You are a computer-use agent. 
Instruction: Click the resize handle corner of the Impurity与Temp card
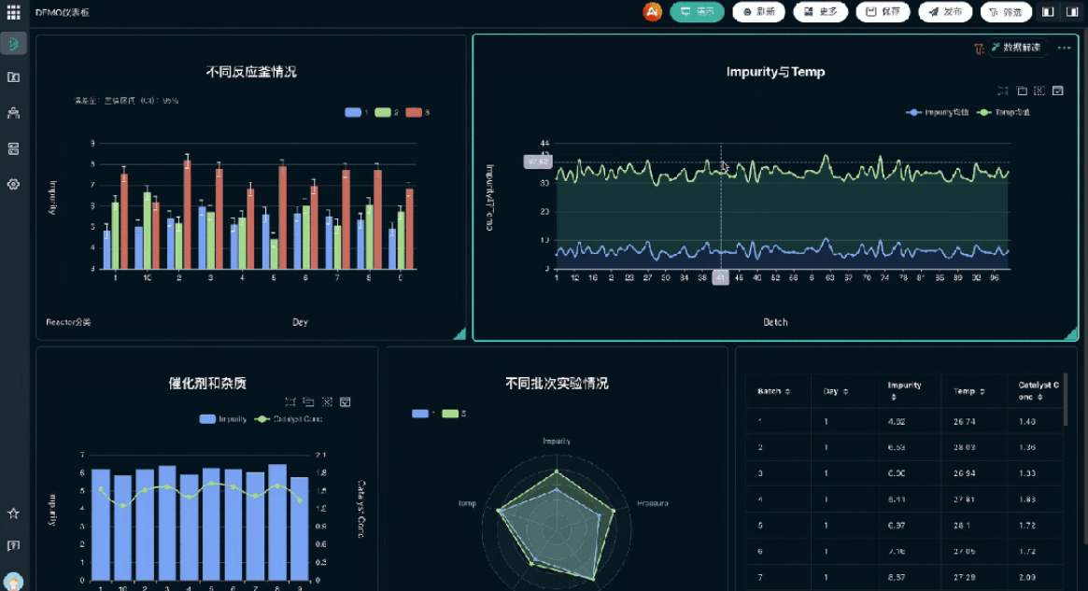tap(1073, 334)
